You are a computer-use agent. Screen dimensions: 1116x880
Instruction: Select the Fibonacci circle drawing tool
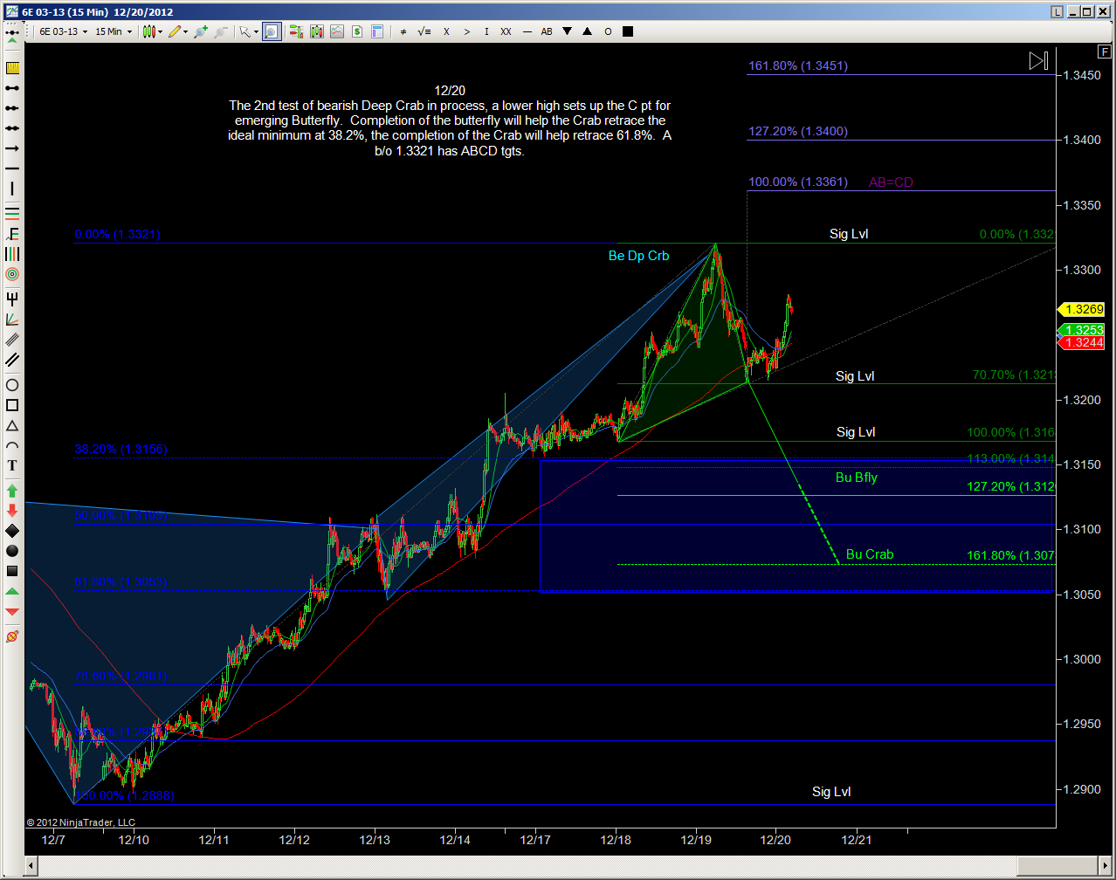[x=12, y=274]
